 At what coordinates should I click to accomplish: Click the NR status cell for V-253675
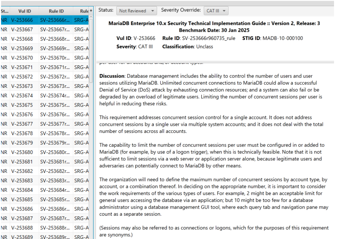click(x=4, y=105)
